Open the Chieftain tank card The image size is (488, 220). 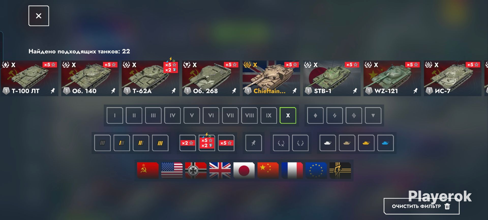pos(271,78)
